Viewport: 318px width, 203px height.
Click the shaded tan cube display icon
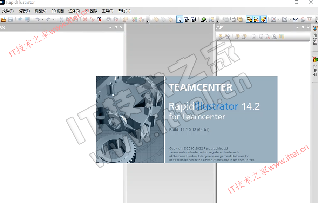coord(240,19)
